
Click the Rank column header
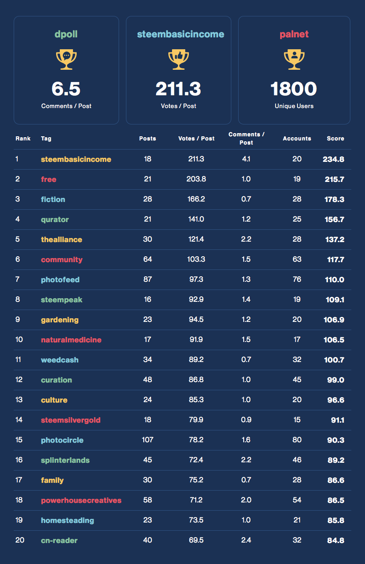click(23, 138)
